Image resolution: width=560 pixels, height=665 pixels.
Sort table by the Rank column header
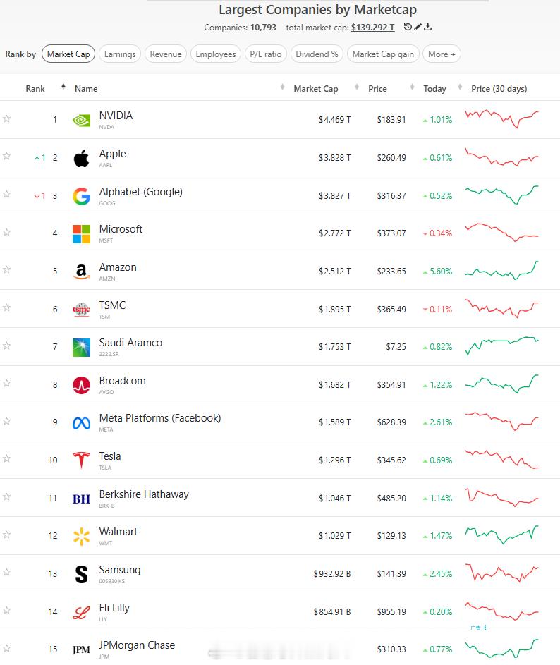point(35,89)
